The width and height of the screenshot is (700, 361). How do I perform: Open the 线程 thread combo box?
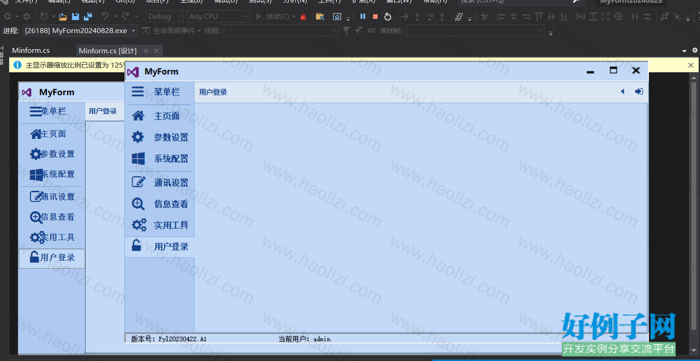[x=281, y=31]
